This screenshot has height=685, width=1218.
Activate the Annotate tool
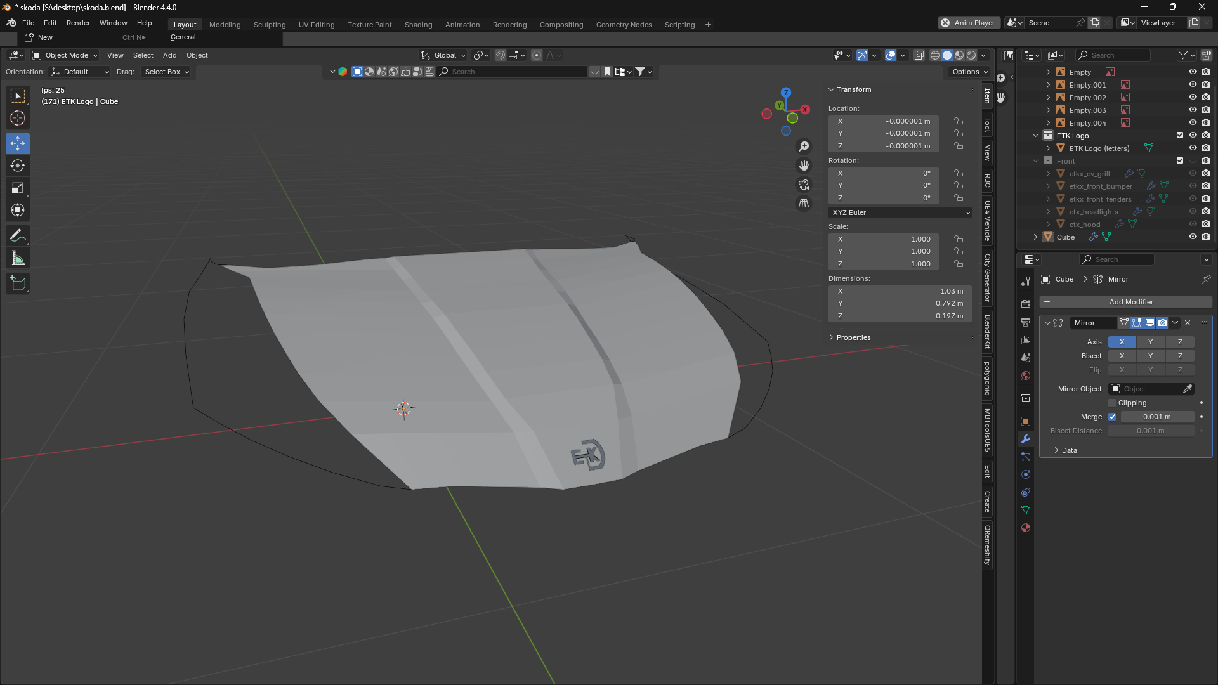(x=18, y=236)
